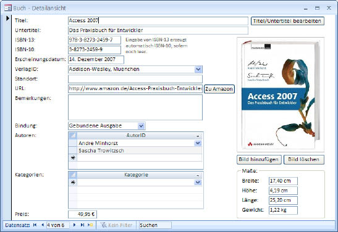Click the Kein Filter indicator
The image size is (338, 232).
coord(117,225)
